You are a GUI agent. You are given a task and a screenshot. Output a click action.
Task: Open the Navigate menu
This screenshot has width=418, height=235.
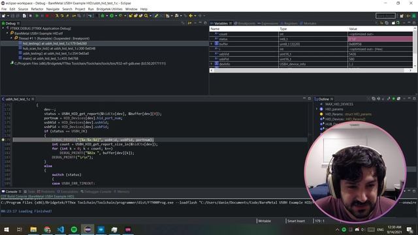tap(53, 9)
